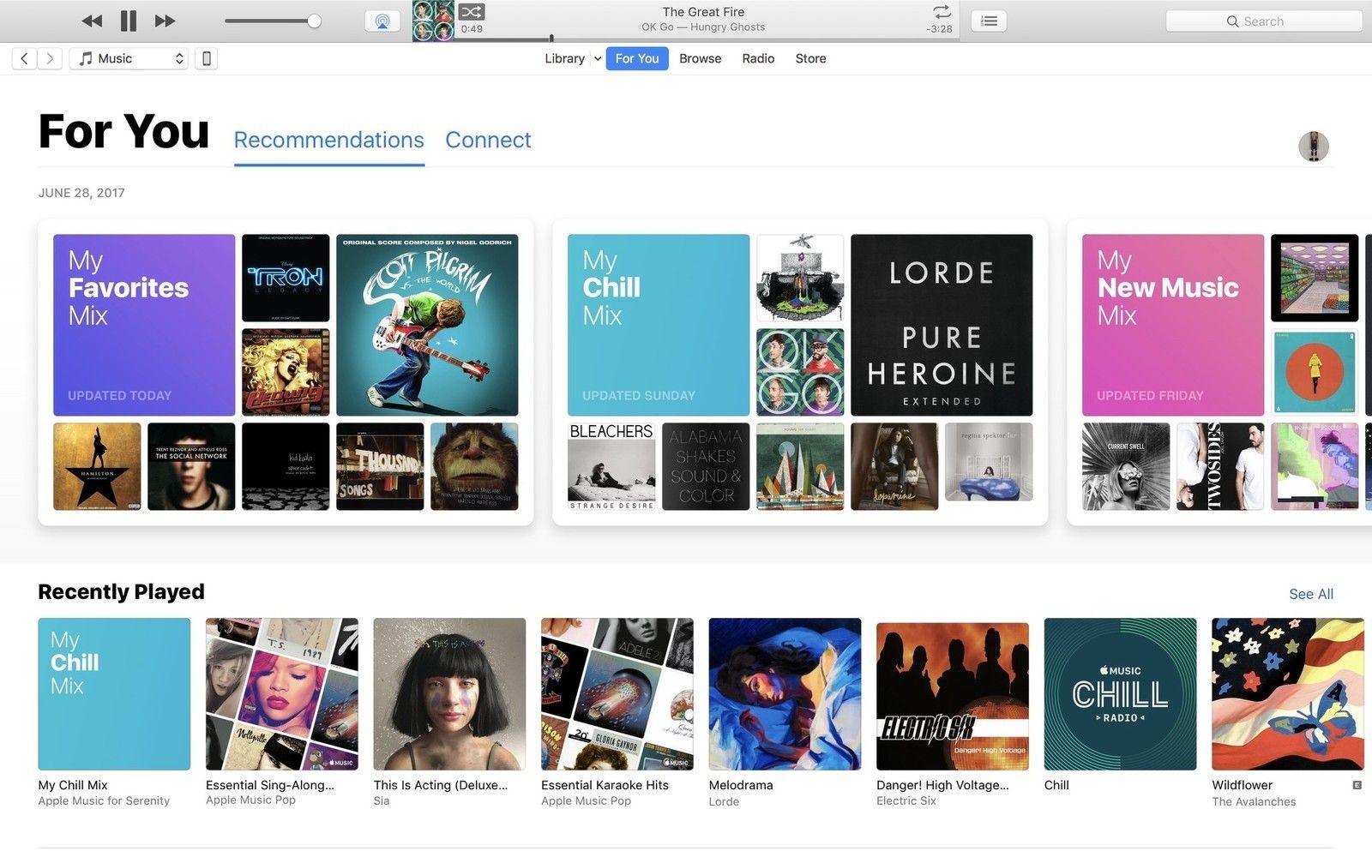Toggle shuffle mode on
This screenshot has width=1372, height=857.
pyautogui.click(x=471, y=12)
